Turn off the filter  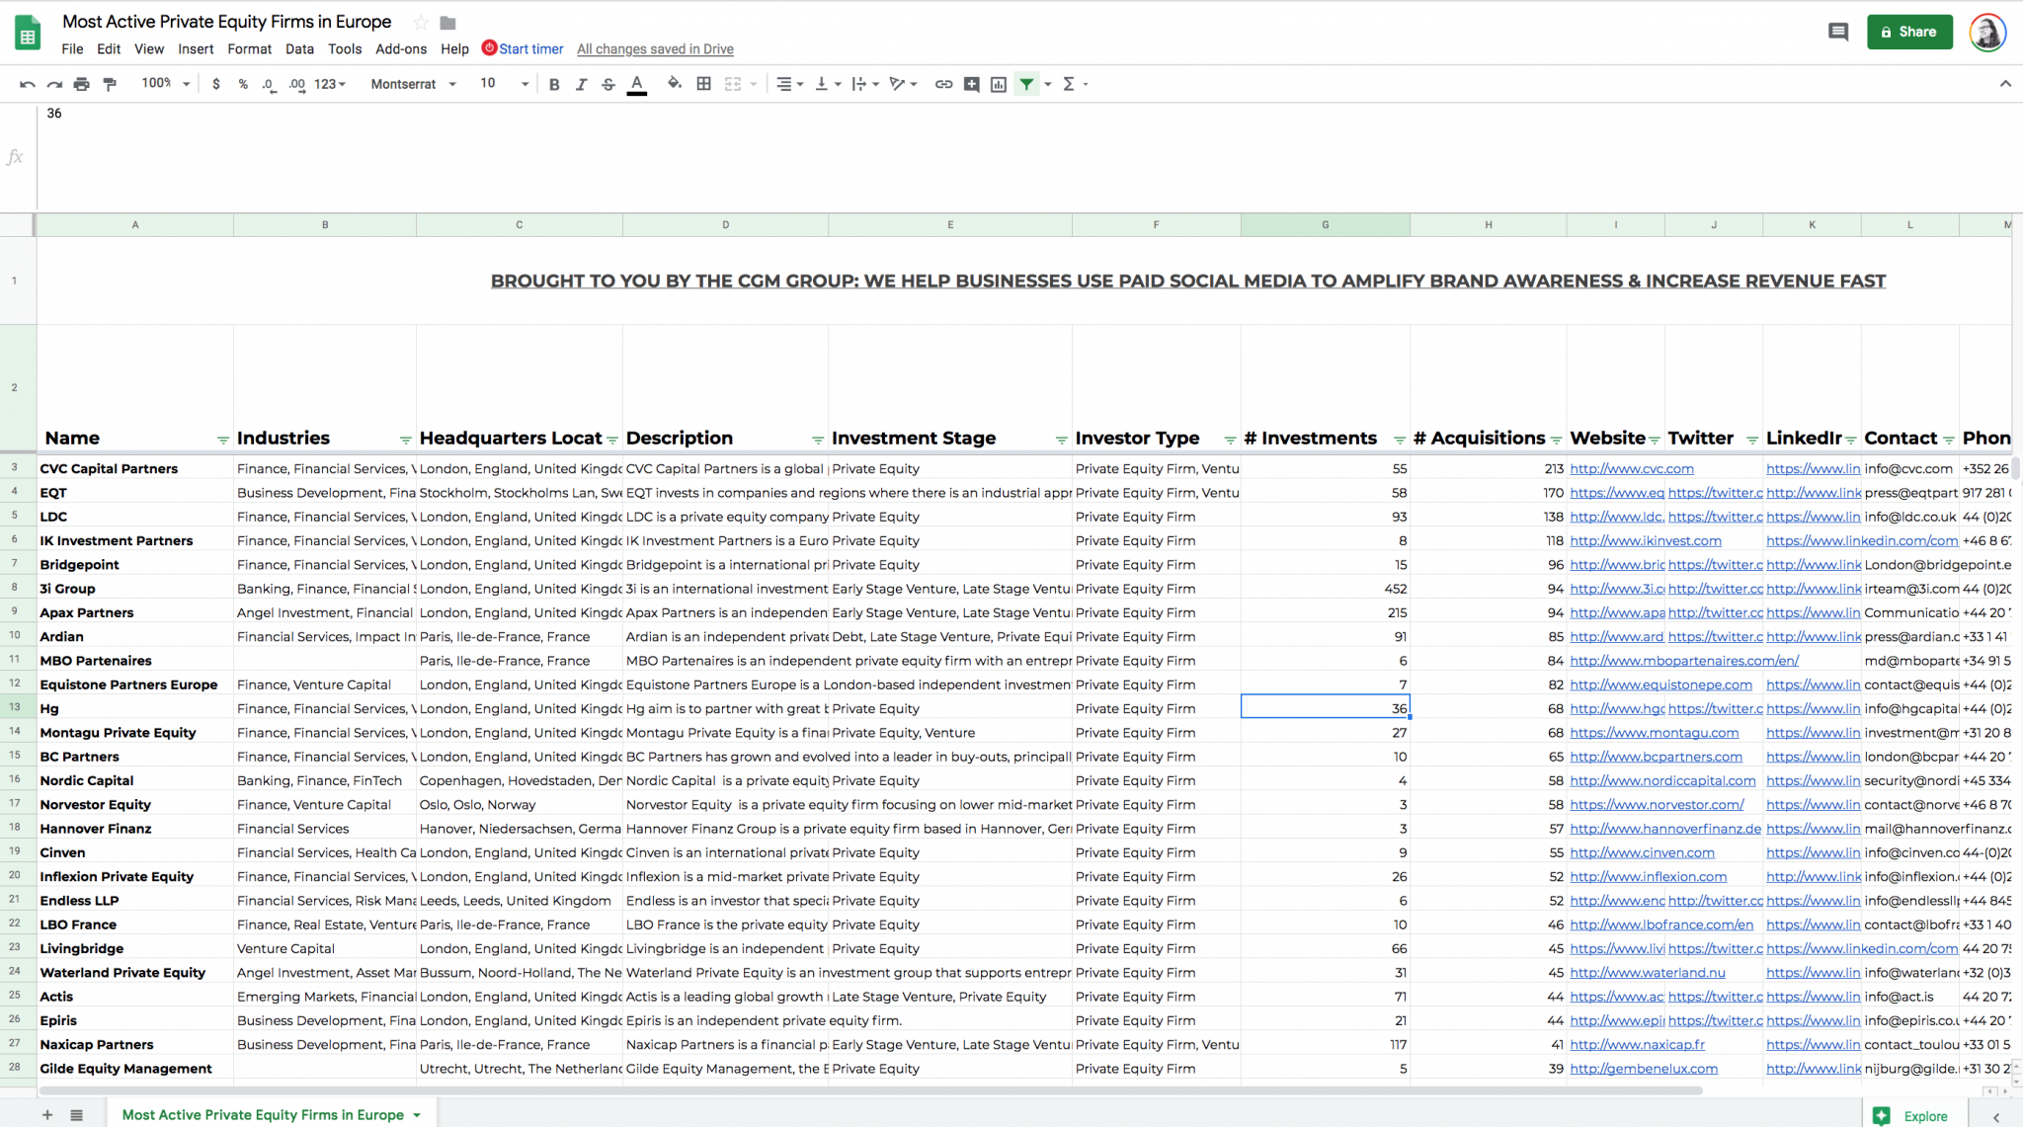[x=1026, y=84]
